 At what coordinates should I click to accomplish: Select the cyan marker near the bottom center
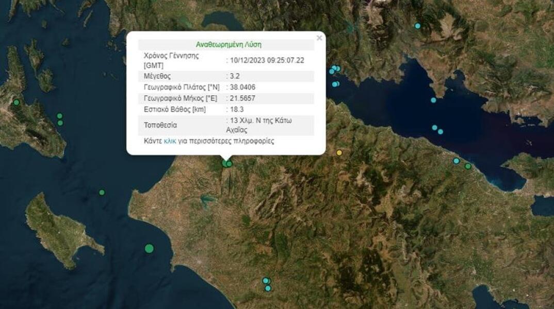pyautogui.click(x=266, y=280)
